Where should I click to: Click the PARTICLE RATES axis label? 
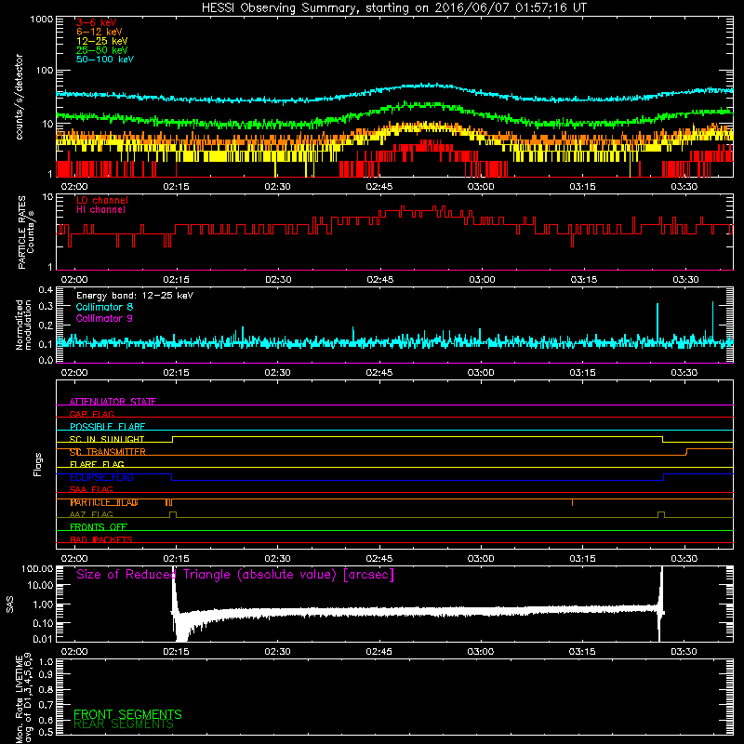tap(26, 232)
